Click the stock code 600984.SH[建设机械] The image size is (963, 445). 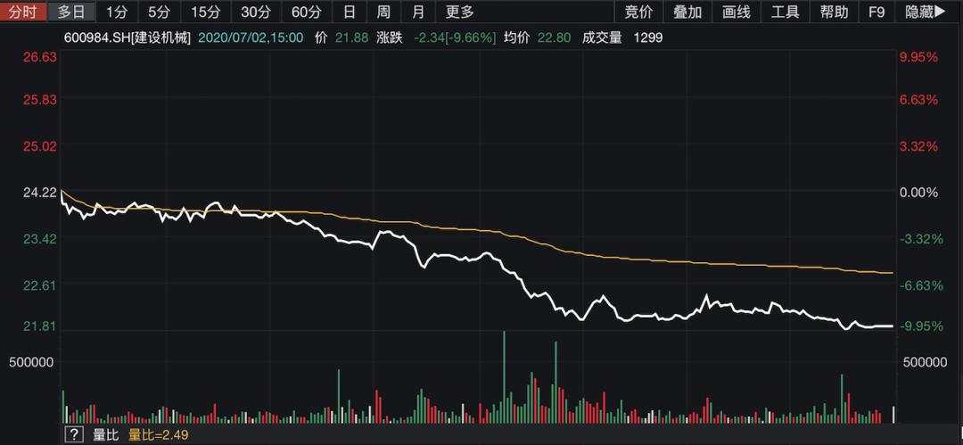click(x=128, y=38)
